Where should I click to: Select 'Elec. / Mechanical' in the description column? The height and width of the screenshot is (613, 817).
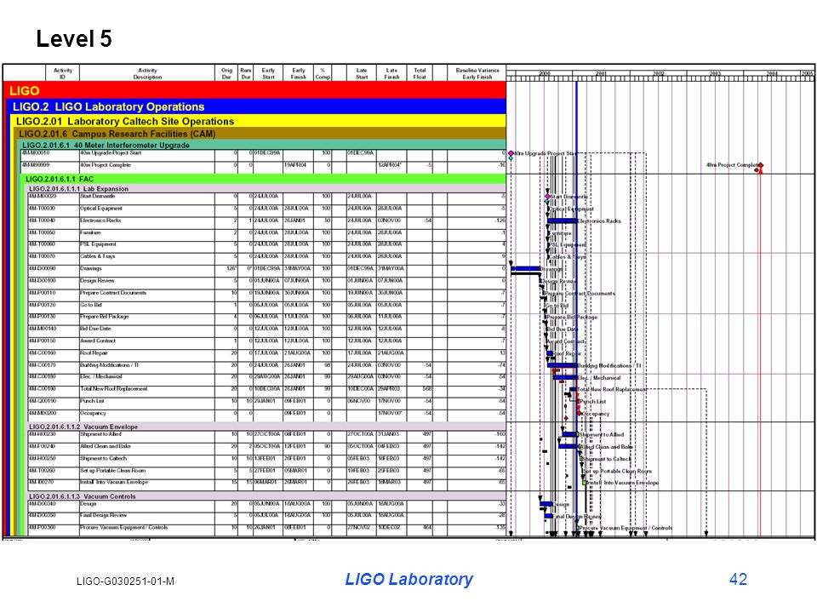(101, 376)
